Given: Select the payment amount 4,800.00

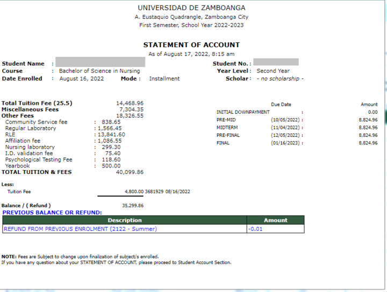Looking at the screenshot, I should point(134,192).
